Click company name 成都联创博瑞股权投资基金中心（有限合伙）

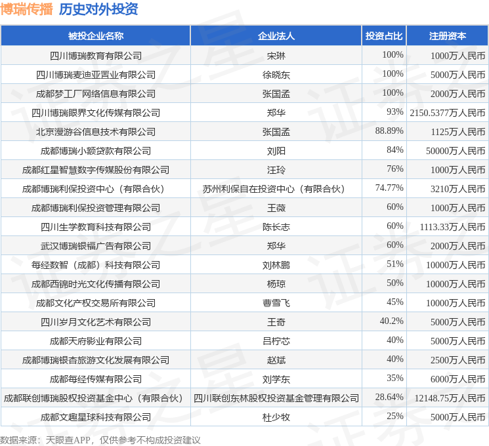click(x=94, y=398)
